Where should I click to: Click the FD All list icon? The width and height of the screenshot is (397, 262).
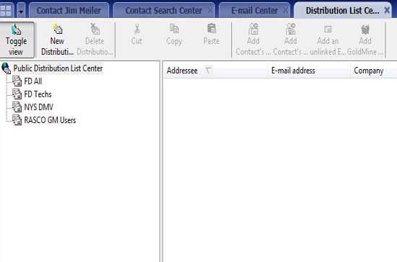coord(17,81)
